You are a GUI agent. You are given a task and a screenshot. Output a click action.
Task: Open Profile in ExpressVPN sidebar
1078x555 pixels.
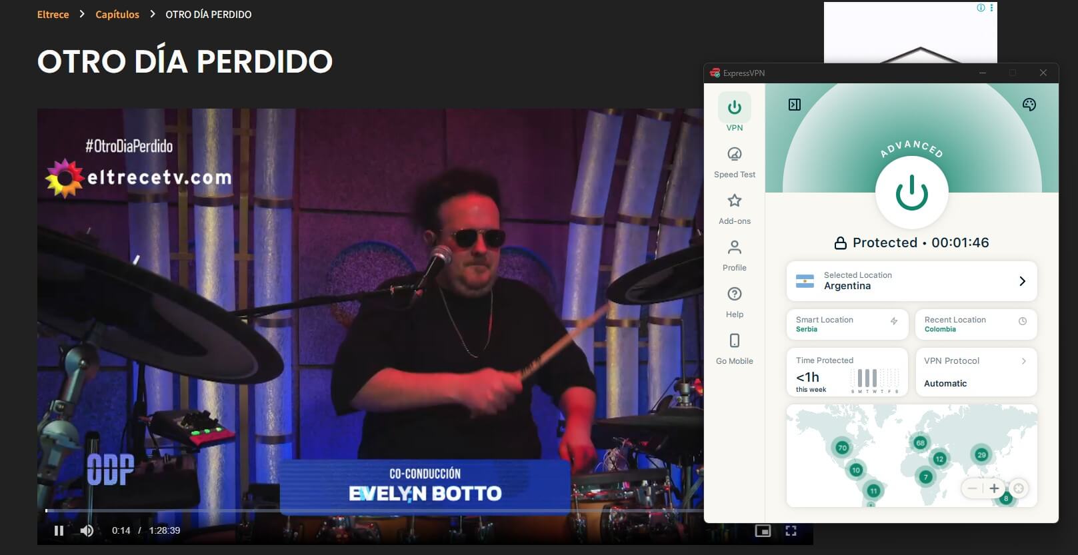tap(735, 256)
